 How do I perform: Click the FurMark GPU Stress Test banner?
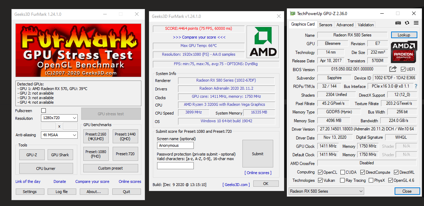click(78, 50)
